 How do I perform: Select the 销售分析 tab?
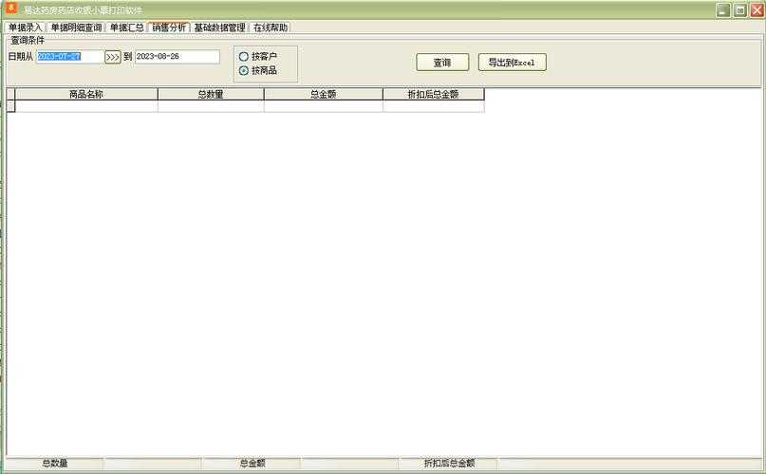(x=169, y=27)
